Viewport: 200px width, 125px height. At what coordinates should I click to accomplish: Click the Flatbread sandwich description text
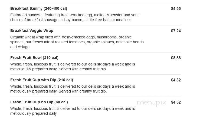[x=74, y=18]
